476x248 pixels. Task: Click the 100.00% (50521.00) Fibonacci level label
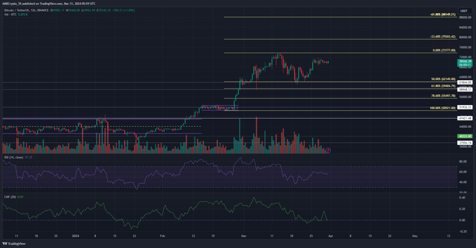click(442, 108)
